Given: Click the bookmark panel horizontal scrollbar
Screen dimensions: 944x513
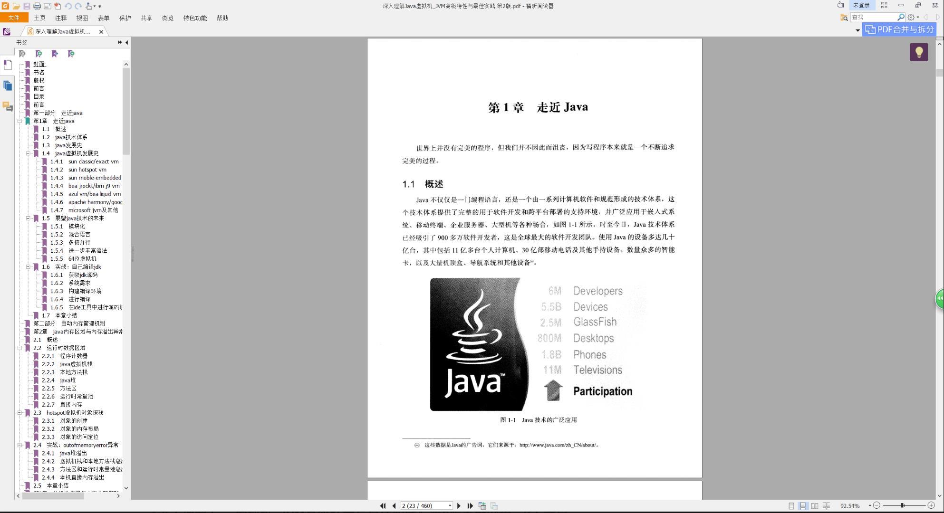Looking at the screenshot, I should (x=54, y=496).
